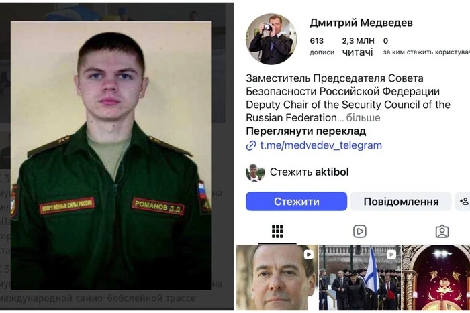Open the grid posts tab icon

coord(277,231)
